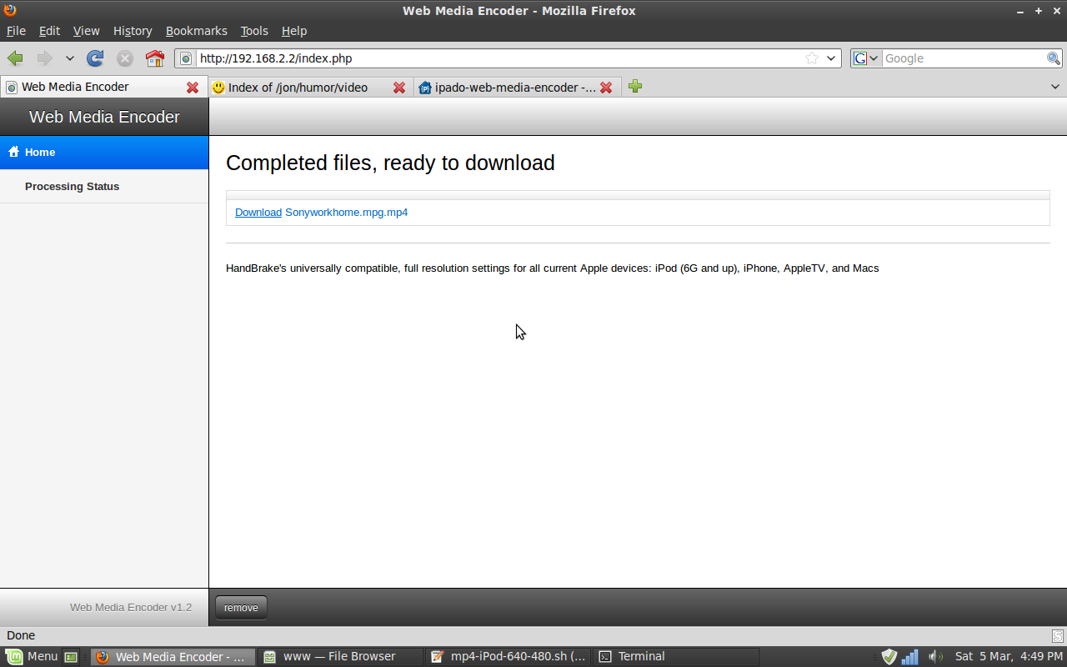Click the security shield tray icon
The height and width of the screenshot is (667, 1067).
click(889, 656)
